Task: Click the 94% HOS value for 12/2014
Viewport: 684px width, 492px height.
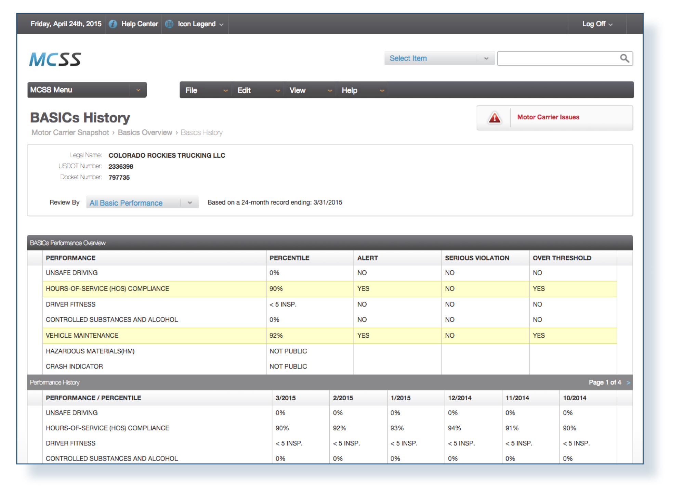Action: [455, 428]
